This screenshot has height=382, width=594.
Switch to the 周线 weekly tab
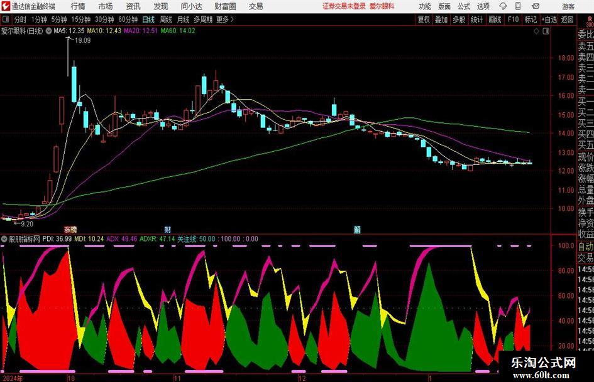tap(165, 19)
